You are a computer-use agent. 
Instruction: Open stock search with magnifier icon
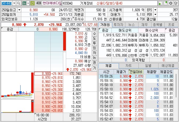(18, 3)
